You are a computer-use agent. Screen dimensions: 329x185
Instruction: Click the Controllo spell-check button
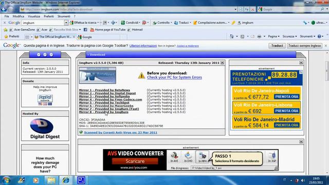[162, 23]
